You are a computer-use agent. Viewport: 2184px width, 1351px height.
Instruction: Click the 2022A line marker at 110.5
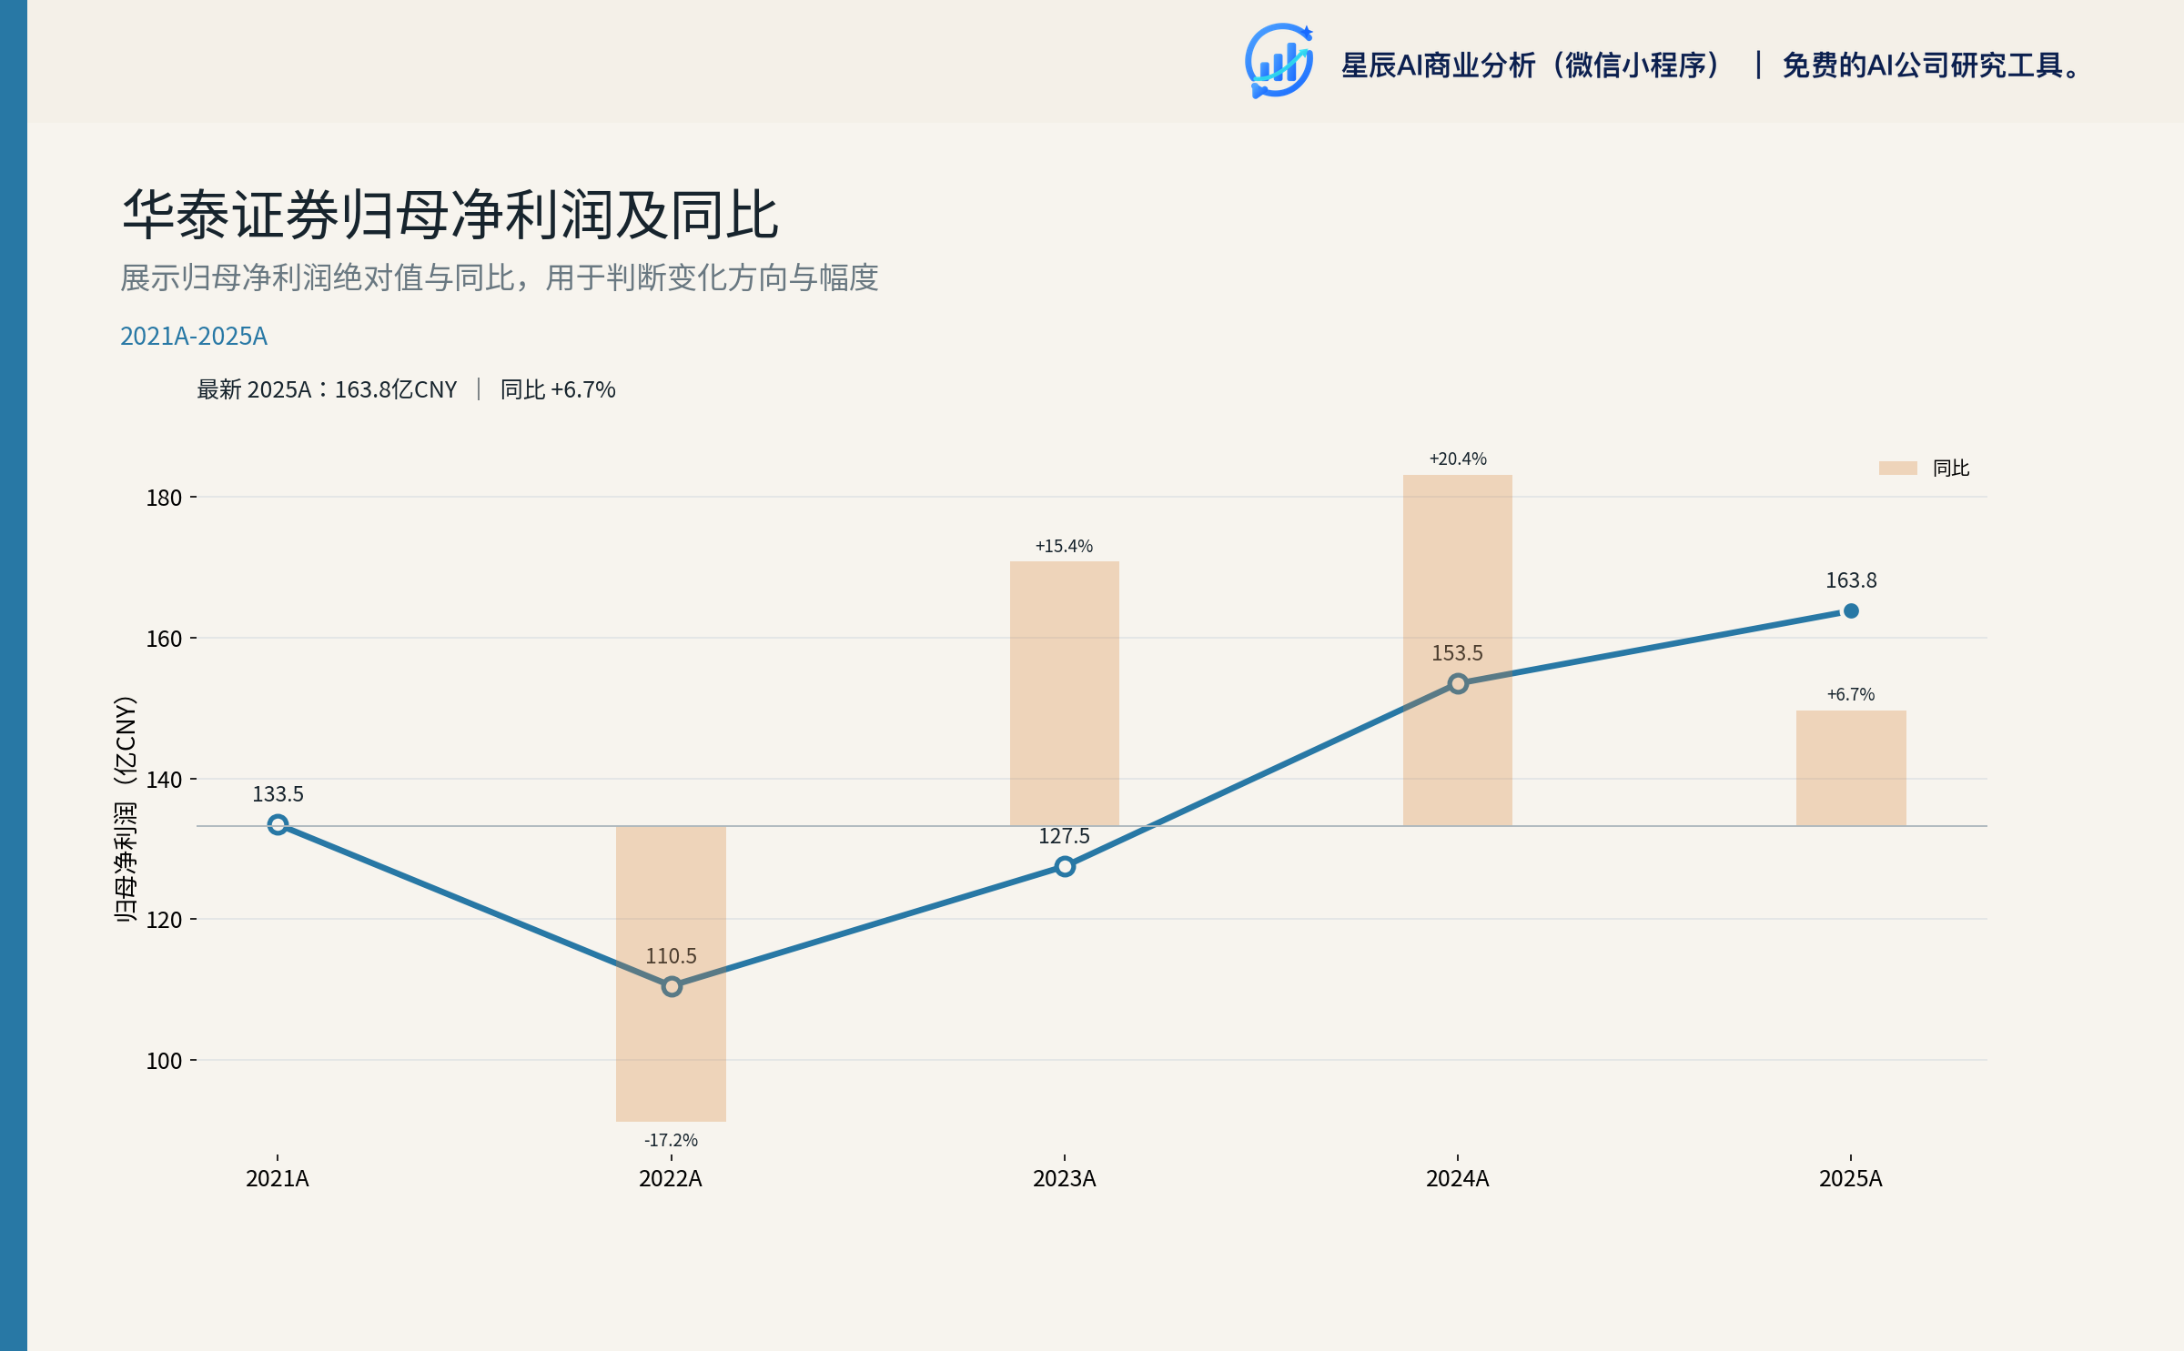672,986
